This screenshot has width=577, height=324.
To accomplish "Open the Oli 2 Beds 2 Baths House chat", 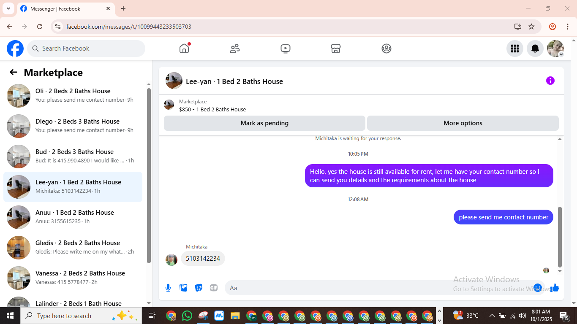I will point(73,96).
